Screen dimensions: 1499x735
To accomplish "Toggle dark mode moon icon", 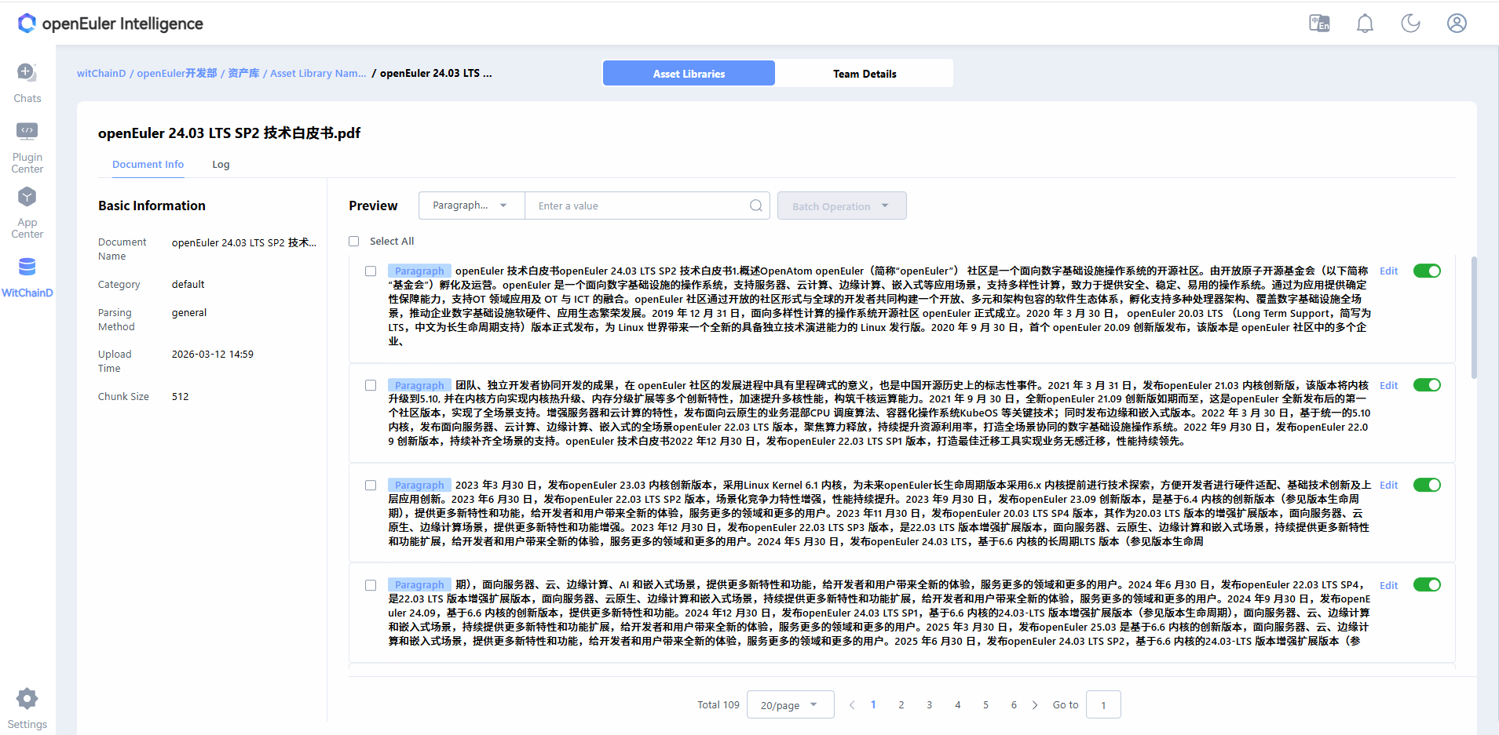I will click(x=1410, y=24).
